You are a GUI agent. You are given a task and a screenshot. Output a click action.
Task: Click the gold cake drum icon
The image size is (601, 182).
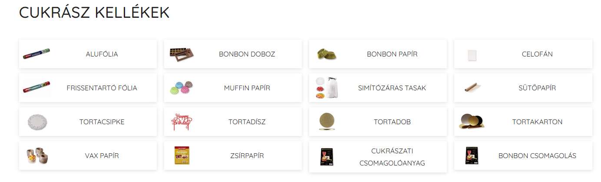pos(327,122)
